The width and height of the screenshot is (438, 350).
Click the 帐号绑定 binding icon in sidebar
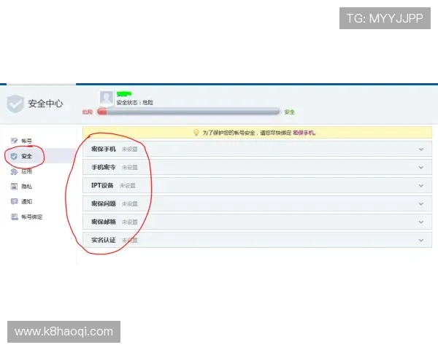(x=14, y=217)
